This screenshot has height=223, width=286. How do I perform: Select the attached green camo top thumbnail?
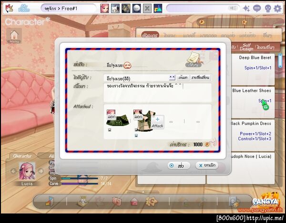(144, 120)
